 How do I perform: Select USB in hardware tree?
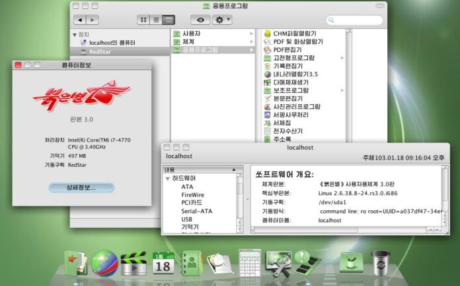pos(186,219)
